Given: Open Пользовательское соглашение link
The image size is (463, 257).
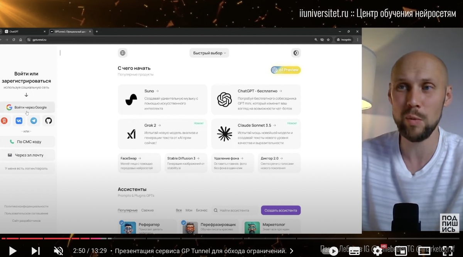Looking at the screenshot, I should tap(26, 213).
